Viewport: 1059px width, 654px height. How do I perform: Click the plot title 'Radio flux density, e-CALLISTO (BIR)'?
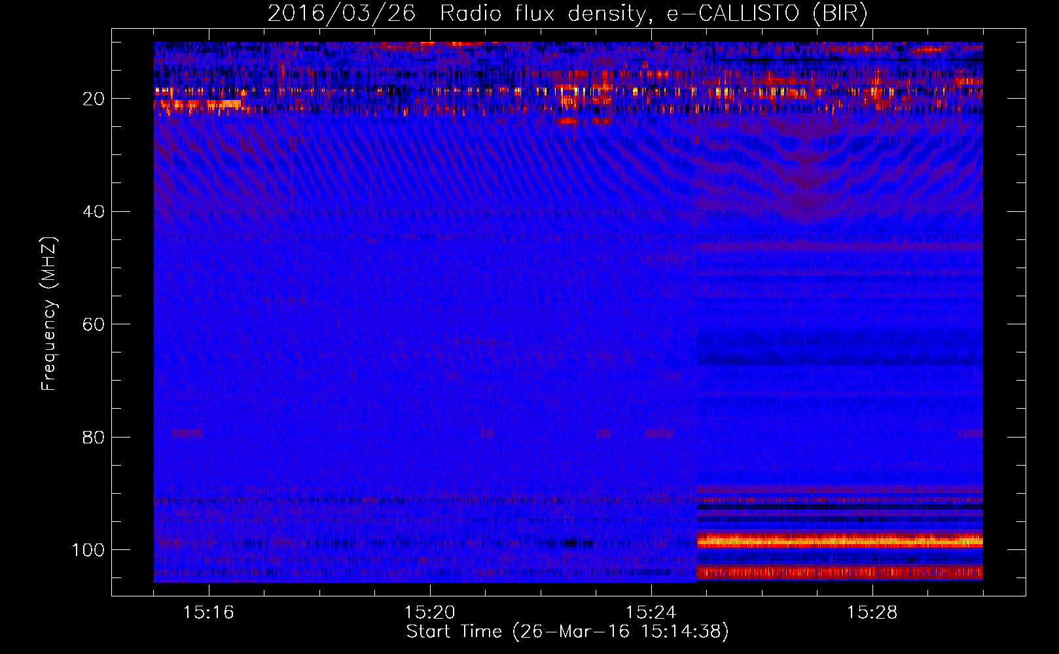coord(653,14)
